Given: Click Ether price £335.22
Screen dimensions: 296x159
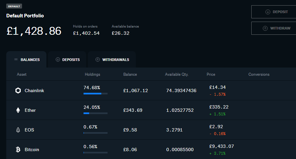Looking at the screenshot, I should (219, 107).
